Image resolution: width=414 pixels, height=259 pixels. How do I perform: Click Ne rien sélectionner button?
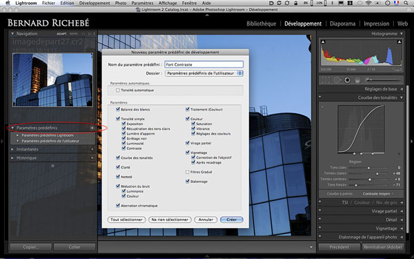170,220
